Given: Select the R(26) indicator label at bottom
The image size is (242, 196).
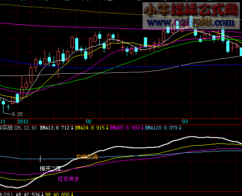Looking at the screenshot, I should click(6, 194).
